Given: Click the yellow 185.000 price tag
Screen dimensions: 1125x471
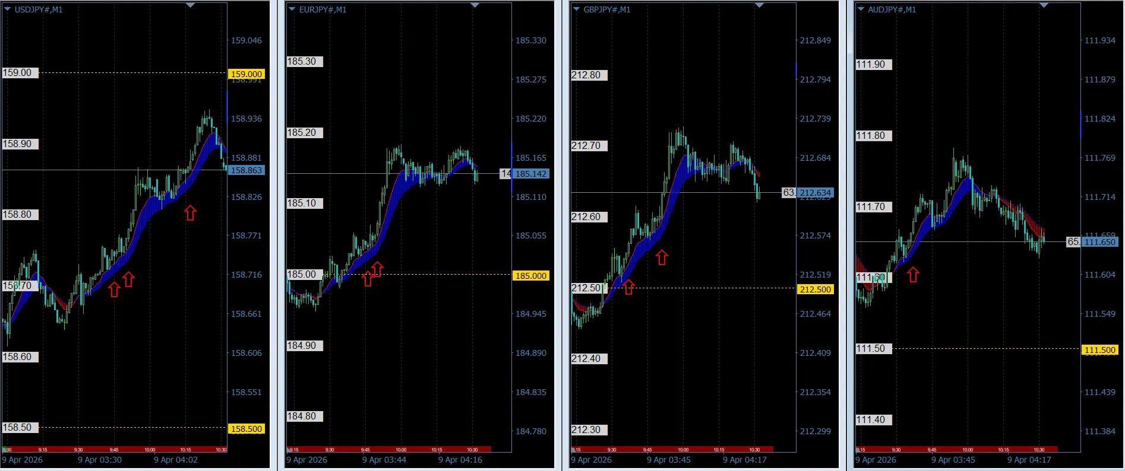Looking at the screenshot, I should click(531, 276).
